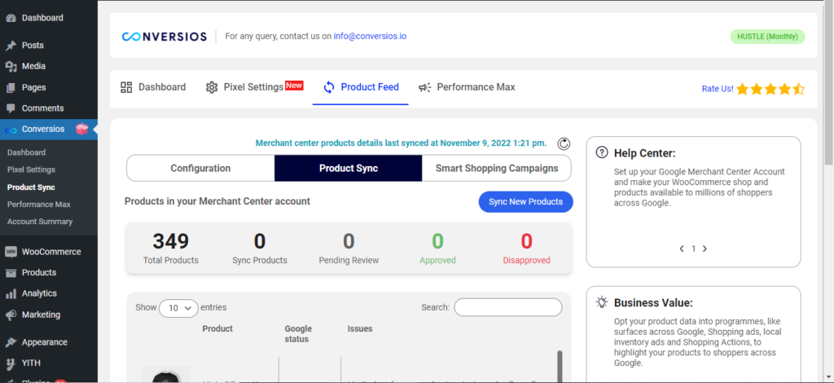
Task: Click the Media icon in sidebar
Action: pos(11,67)
